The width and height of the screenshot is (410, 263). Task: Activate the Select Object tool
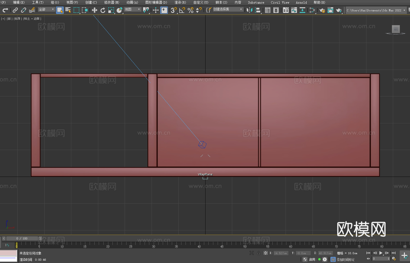coord(60,10)
